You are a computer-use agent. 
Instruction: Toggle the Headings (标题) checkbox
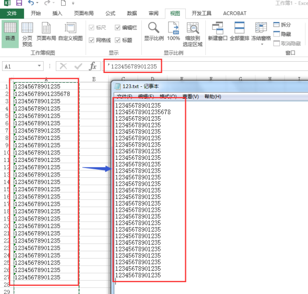(x=118, y=40)
